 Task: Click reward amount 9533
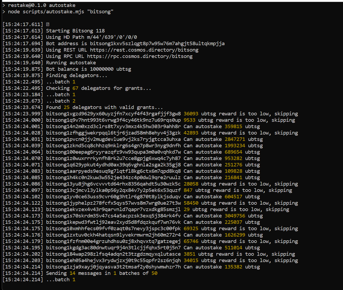coord(190,120)
